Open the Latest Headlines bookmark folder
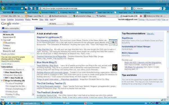This screenshot has width=169, height=105. [32, 13]
